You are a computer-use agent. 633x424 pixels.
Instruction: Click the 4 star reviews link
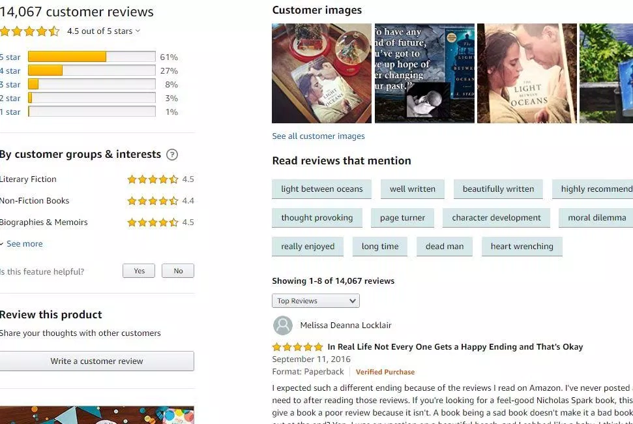click(x=10, y=71)
